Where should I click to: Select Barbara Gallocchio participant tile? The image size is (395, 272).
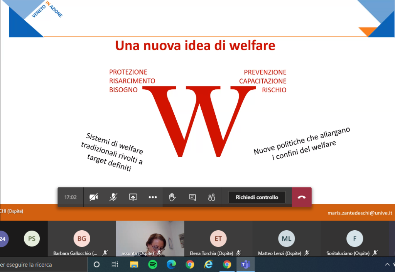pyautogui.click(x=82, y=239)
